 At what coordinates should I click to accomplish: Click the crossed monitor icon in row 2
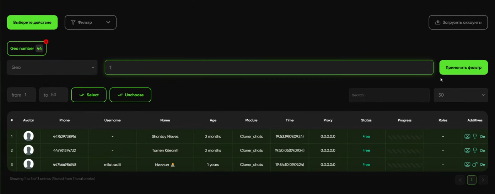pyautogui.click(x=467, y=150)
